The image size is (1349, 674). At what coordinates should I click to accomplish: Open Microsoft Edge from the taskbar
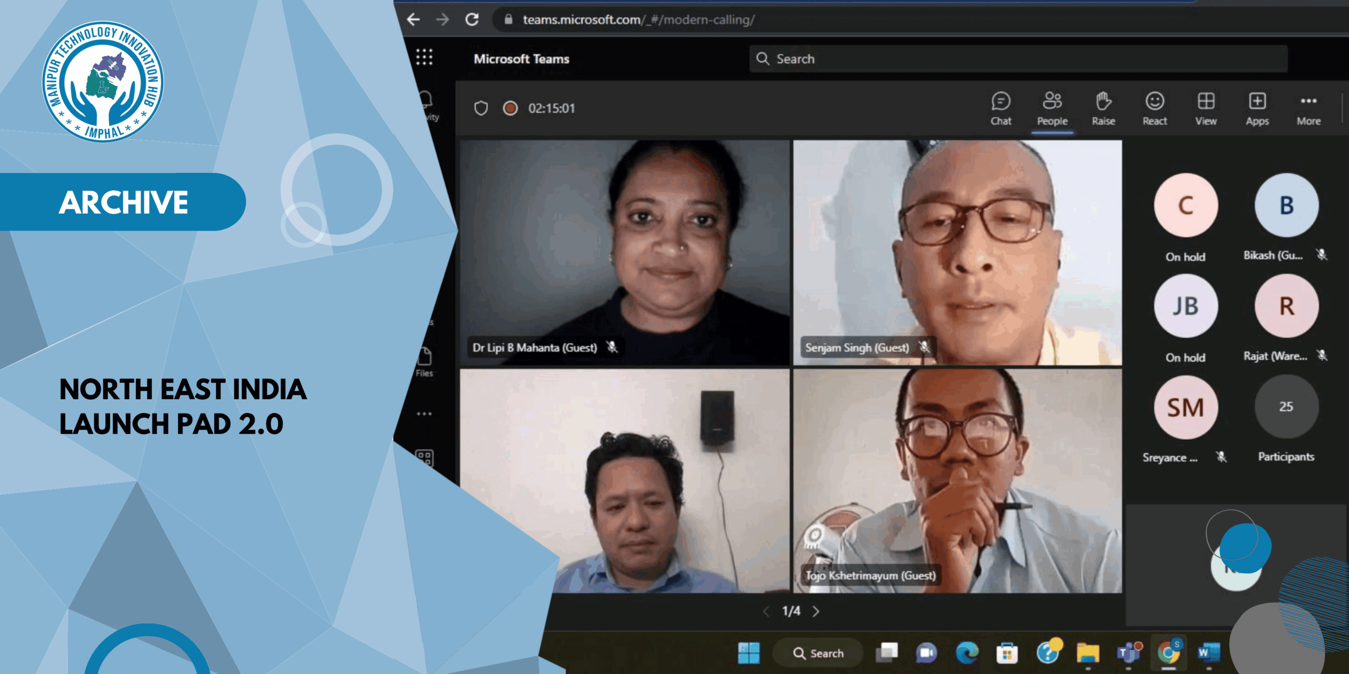click(x=967, y=653)
